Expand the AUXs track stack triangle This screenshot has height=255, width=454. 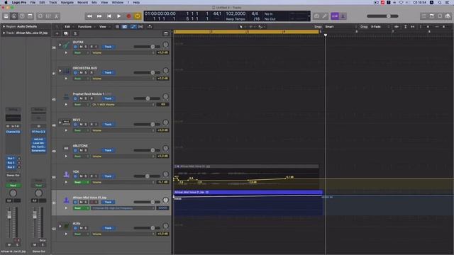pos(60,226)
